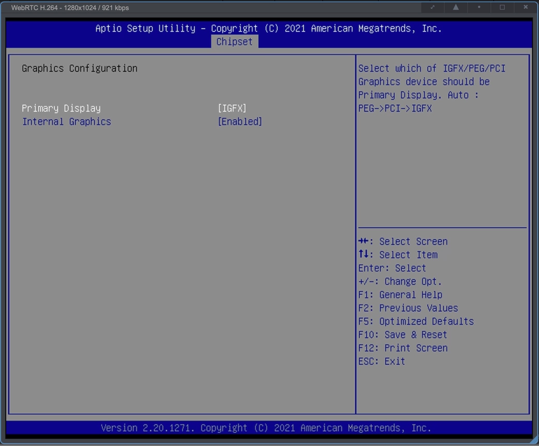The height and width of the screenshot is (446, 539).
Task: Close the WebRTC viewer window
Action: pyautogui.click(x=526, y=7)
